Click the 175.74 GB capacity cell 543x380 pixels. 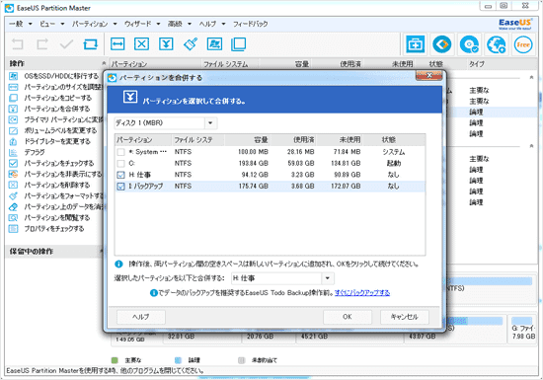click(x=253, y=187)
